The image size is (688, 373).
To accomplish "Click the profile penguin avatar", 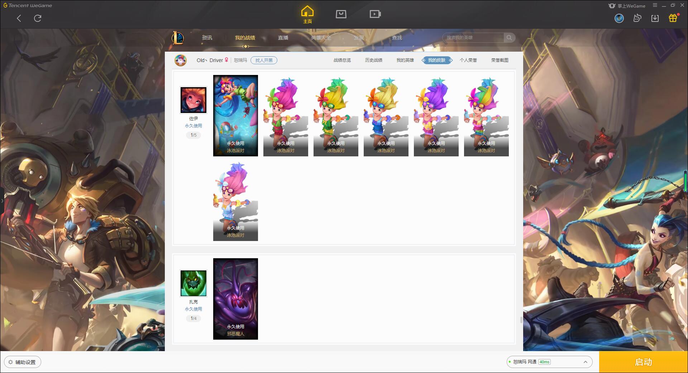I will 181,60.
